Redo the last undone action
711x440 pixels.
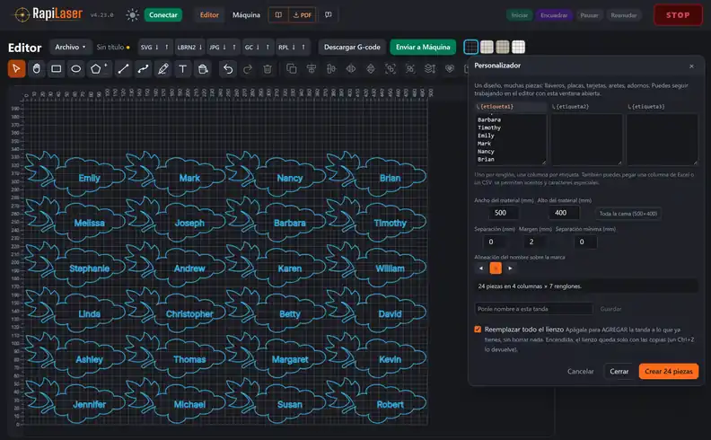point(248,69)
